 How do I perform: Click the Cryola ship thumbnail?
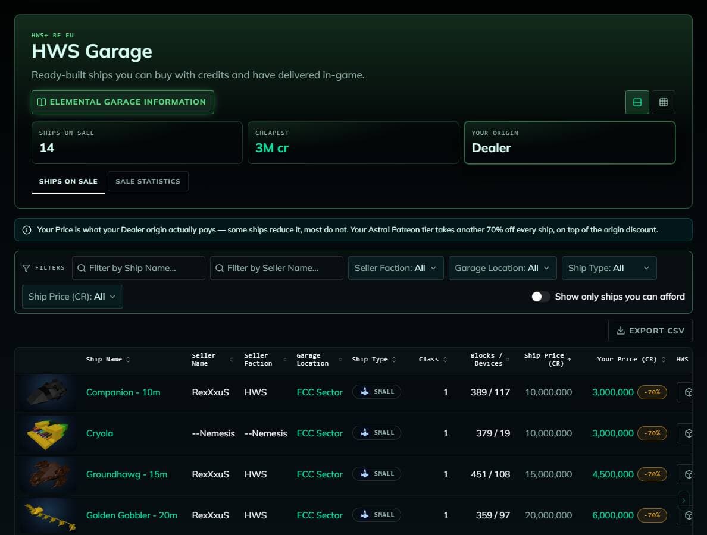coord(49,433)
